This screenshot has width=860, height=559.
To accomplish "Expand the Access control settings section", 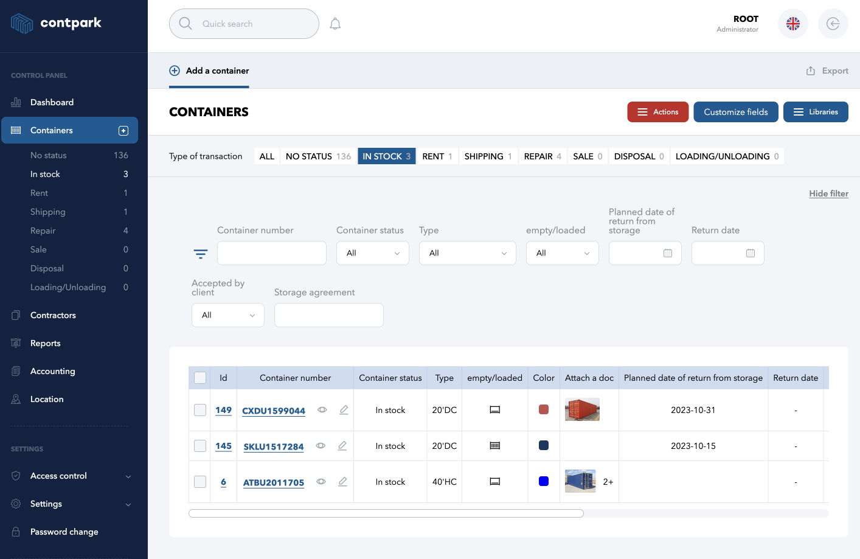I will click(59, 476).
